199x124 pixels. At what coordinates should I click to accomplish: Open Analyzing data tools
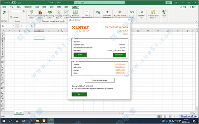pyautogui.click(x=58, y=12)
